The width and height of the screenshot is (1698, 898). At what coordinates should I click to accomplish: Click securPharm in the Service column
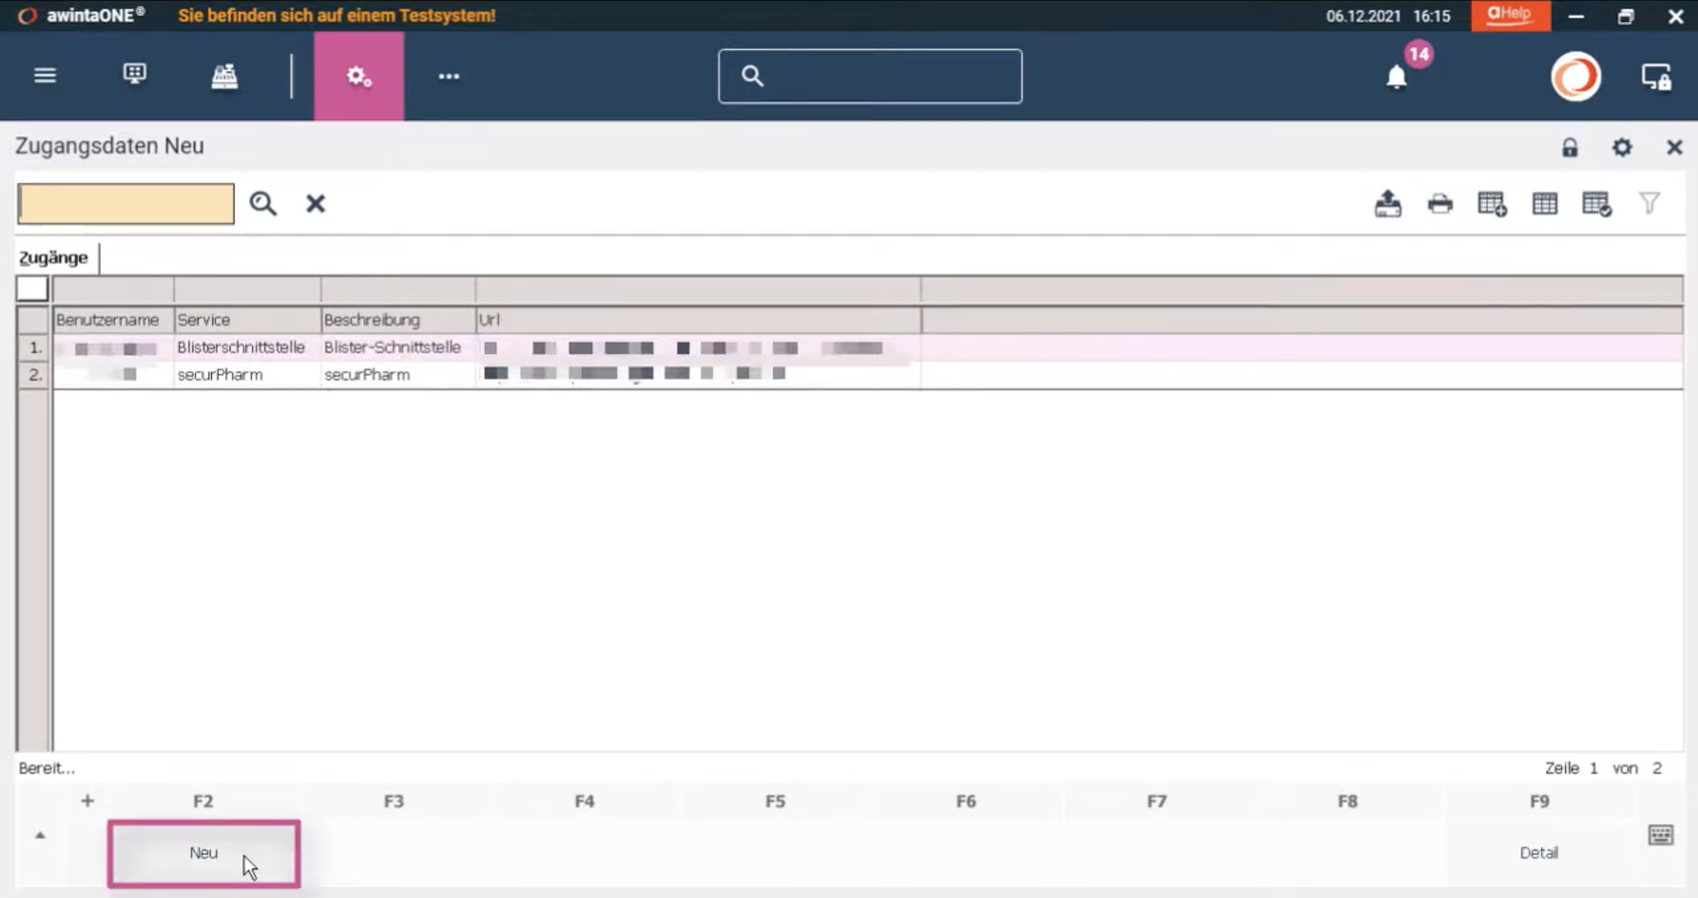point(247,375)
